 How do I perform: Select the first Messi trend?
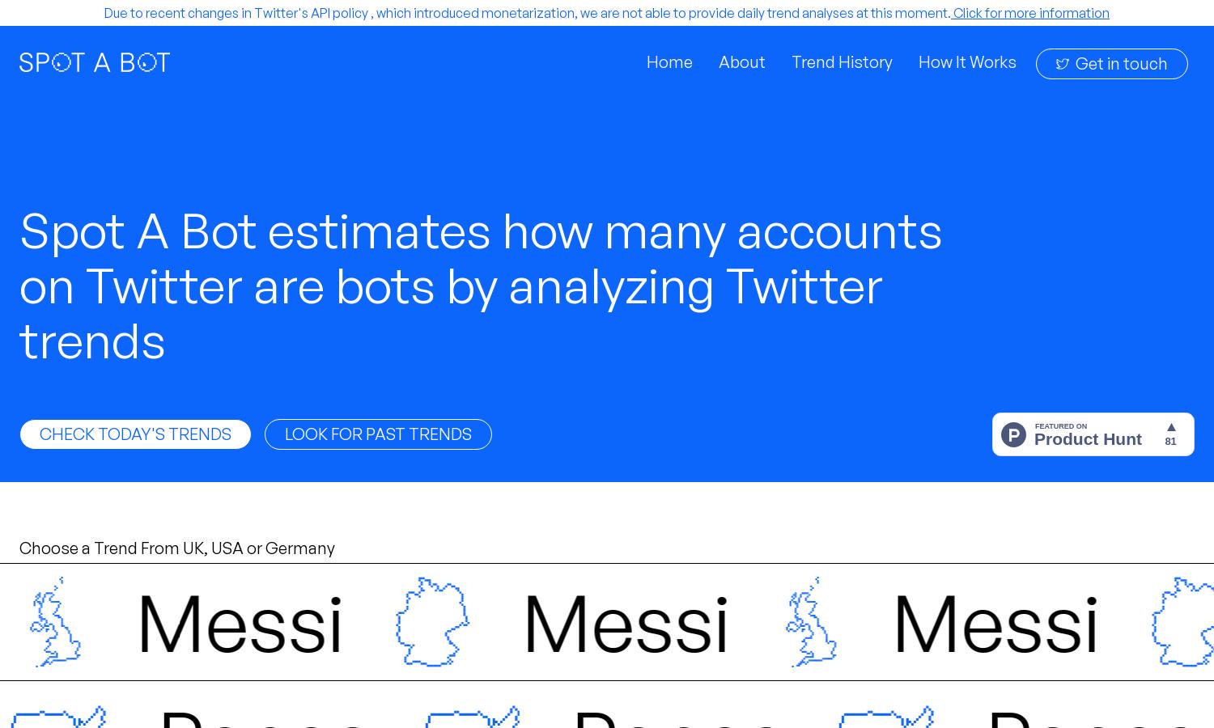[240, 624]
